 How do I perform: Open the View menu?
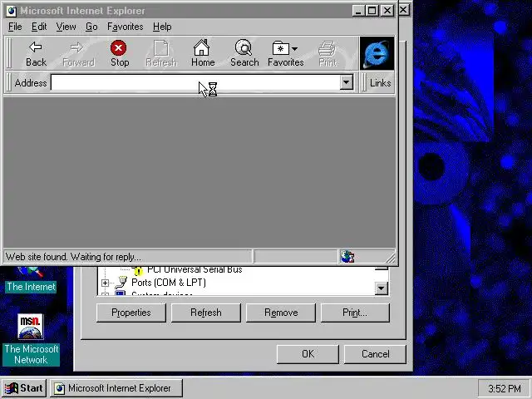66,27
